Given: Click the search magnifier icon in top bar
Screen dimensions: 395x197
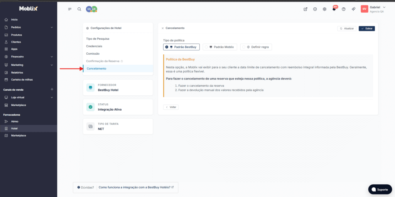Looking at the screenshot, I should pyautogui.click(x=79, y=9).
